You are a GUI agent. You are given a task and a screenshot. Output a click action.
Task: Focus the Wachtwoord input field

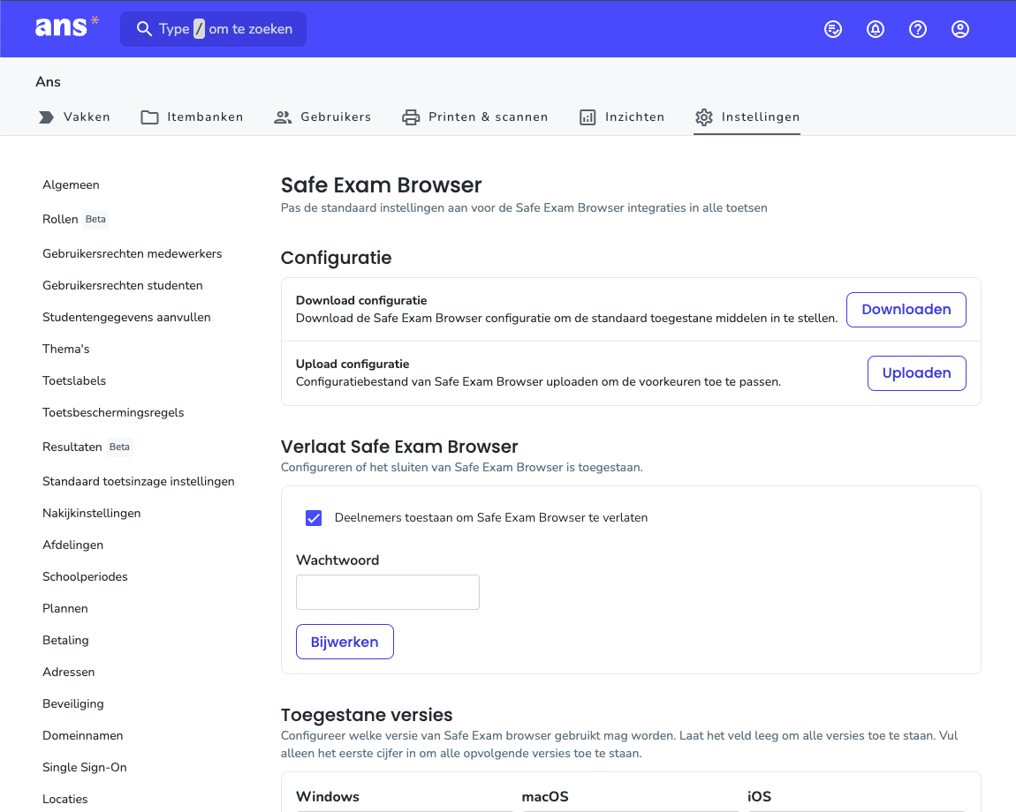pos(388,592)
